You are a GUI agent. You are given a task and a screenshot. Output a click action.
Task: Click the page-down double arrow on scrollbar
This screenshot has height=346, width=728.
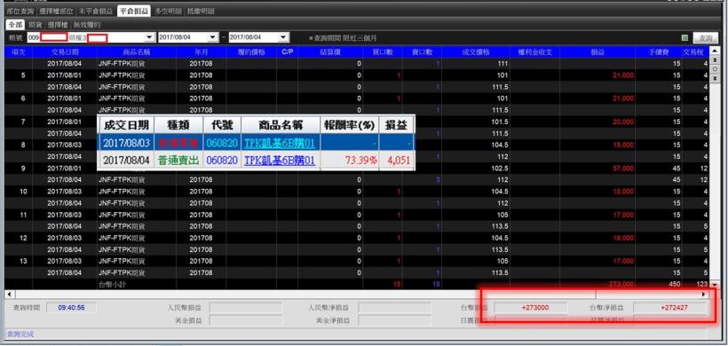pos(714,77)
